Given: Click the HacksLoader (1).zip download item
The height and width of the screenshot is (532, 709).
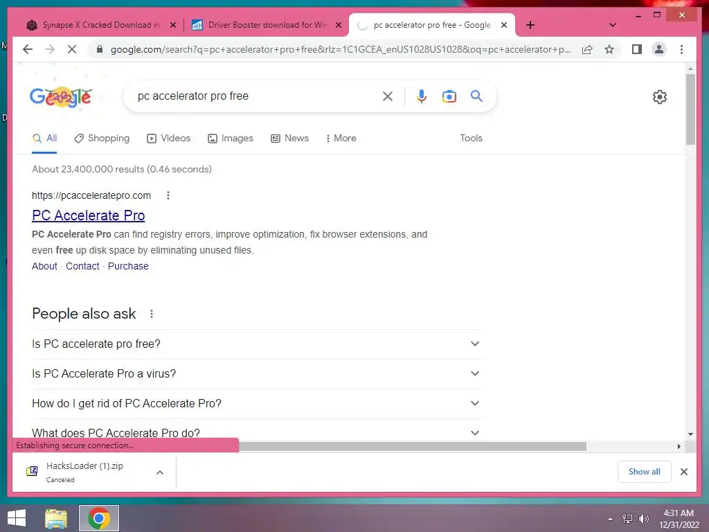Looking at the screenshot, I should [x=84, y=472].
